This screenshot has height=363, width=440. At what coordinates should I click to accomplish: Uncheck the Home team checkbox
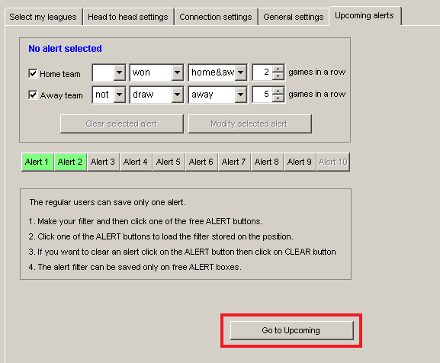33,73
